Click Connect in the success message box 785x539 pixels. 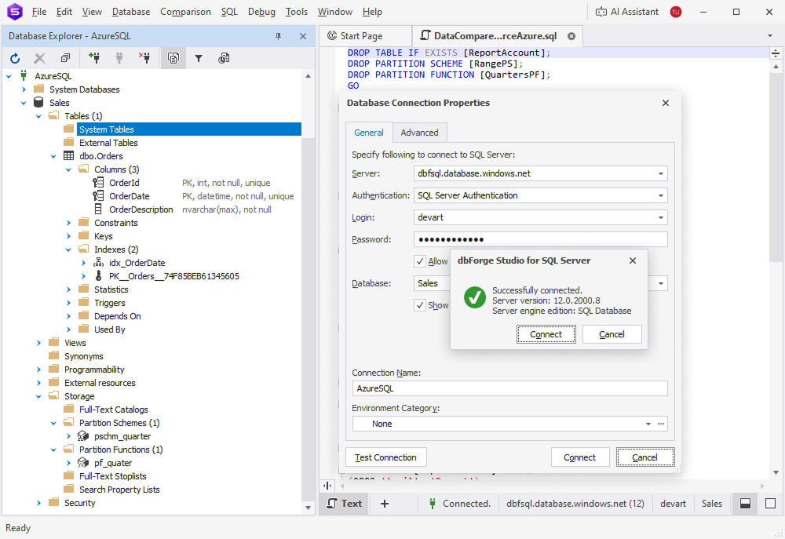[546, 334]
